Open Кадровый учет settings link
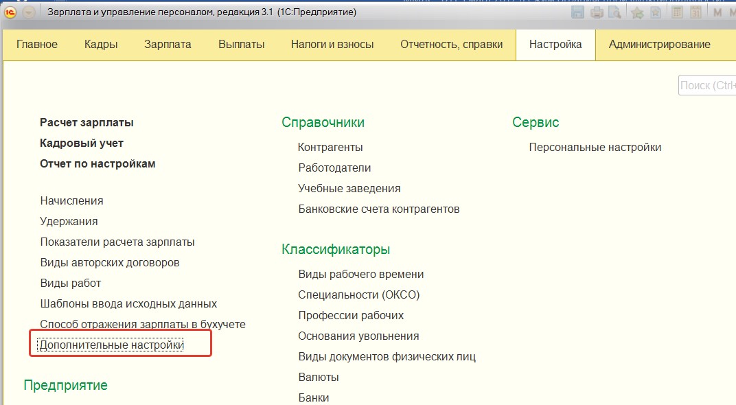 tap(82, 143)
